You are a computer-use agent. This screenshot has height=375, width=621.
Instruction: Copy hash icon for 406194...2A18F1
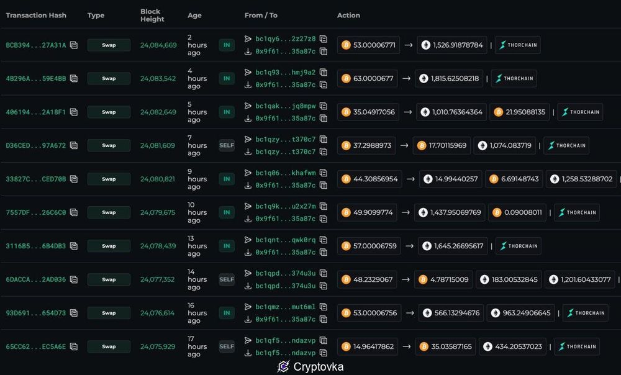click(x=74, y=112)
